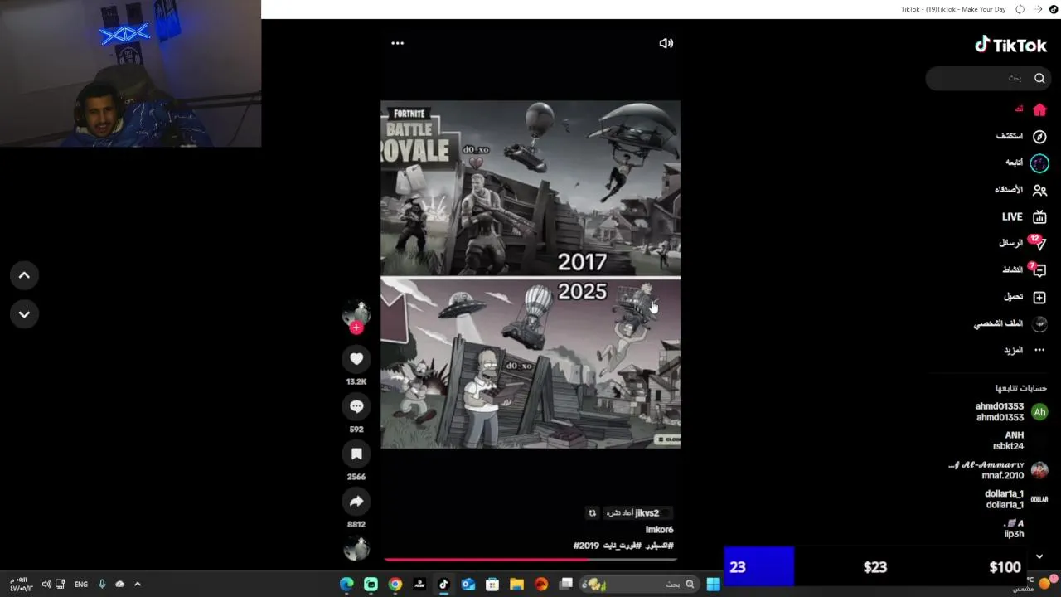Open comments bubble icon (592)
This screenshot has width=1061, height=597.
coord(356,406)
